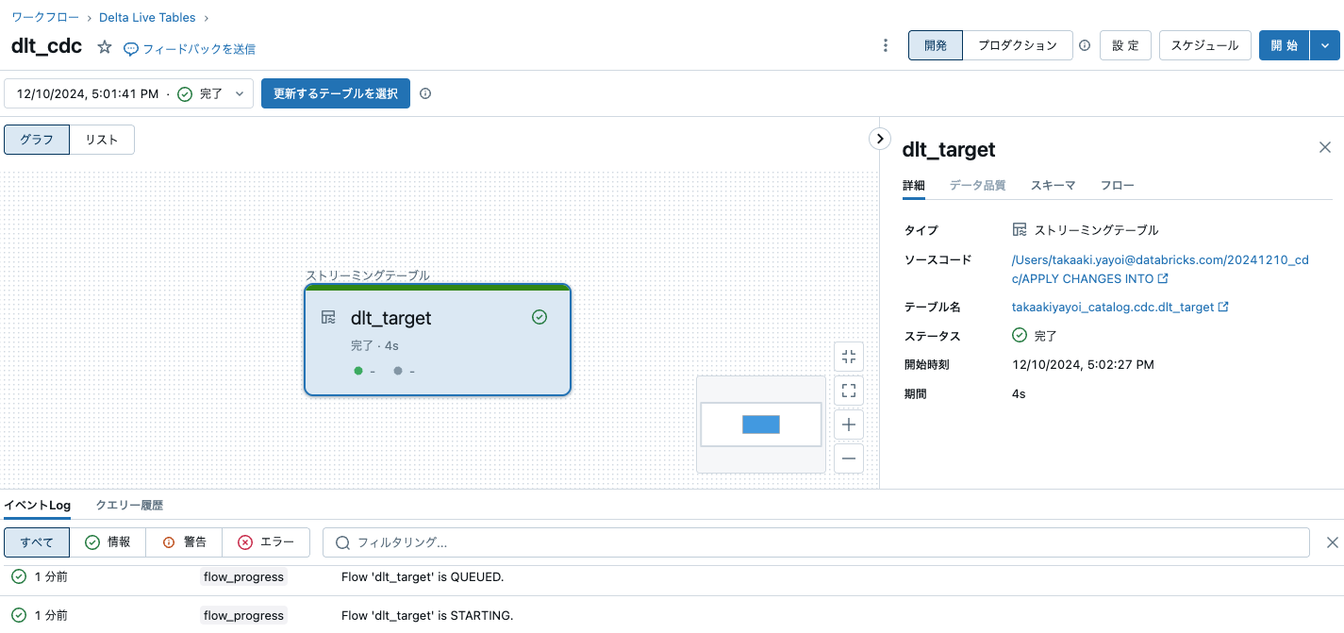Screen dimensions: 1344x633
Task: Click the graph minimap overview
Action: click(761, 425)
